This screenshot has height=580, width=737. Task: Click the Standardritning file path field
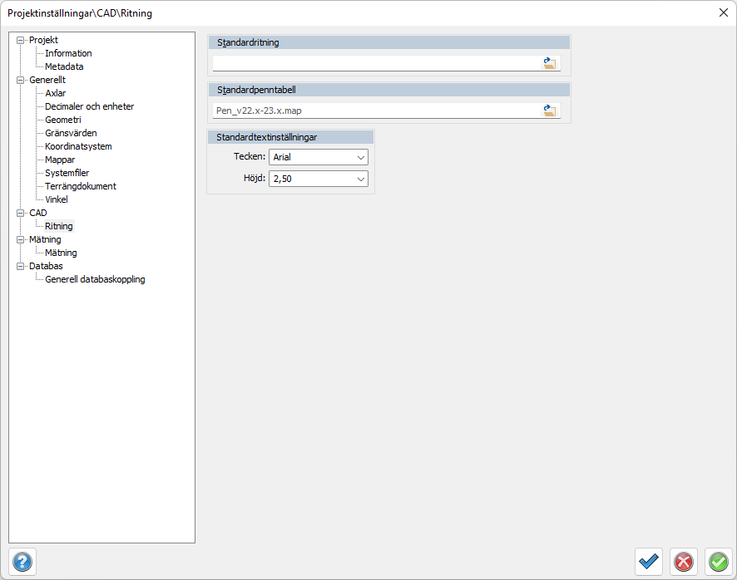pos(374,63)
